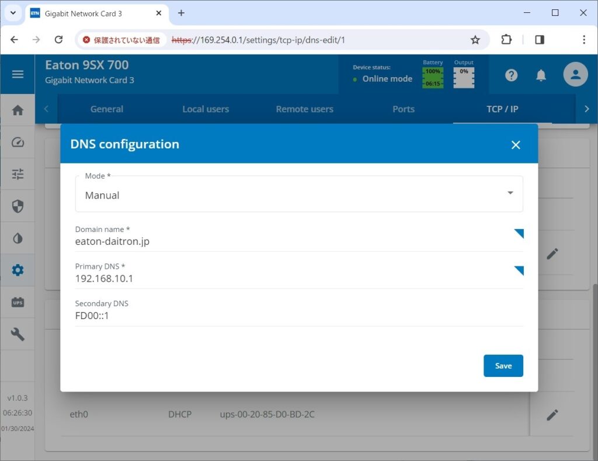Select the Settings gear in the sidebar
The height and width of the screenshot is (461, 598).
(x=18, y=270)
